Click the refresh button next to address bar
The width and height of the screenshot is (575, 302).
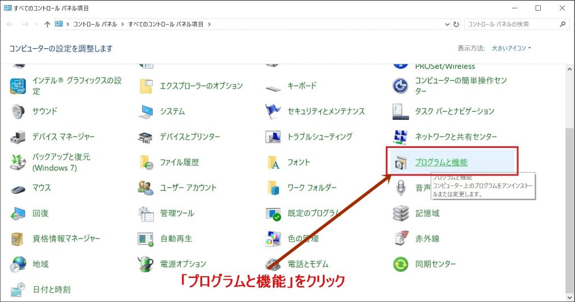[456, 25]
